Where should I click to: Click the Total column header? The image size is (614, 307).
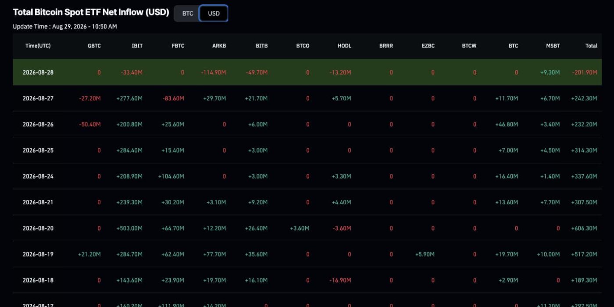(591, 46)
